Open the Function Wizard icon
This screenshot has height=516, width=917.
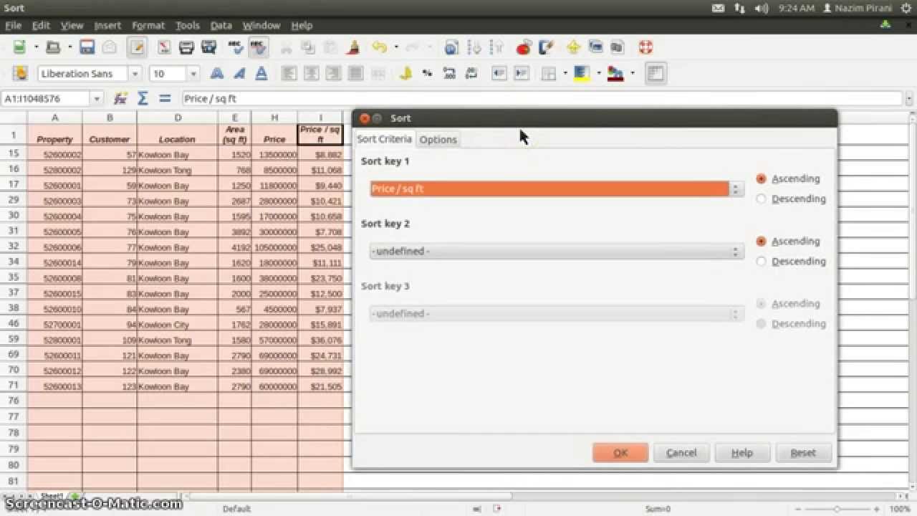pos(120,98)
